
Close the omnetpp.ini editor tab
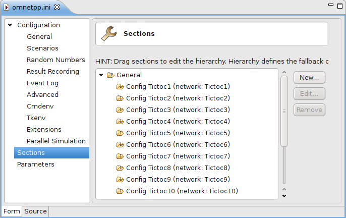[x=57, y=7]
